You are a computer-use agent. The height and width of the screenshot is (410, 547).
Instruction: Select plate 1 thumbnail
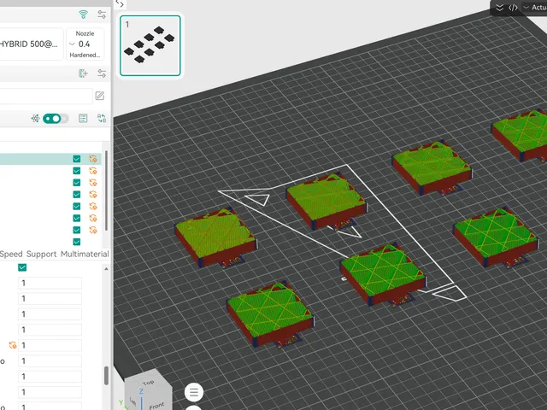click(150, 45)
